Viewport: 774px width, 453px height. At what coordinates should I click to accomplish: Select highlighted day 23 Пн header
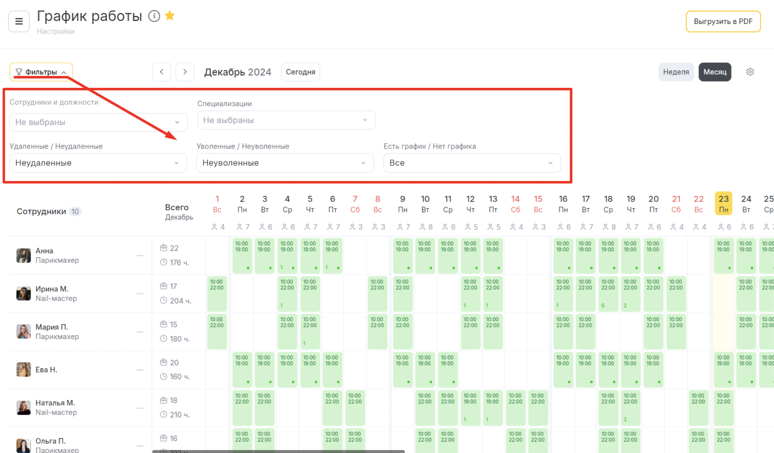pos(723,204)
